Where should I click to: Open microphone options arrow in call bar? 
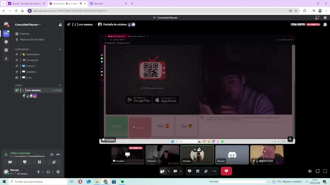point(169,171)
